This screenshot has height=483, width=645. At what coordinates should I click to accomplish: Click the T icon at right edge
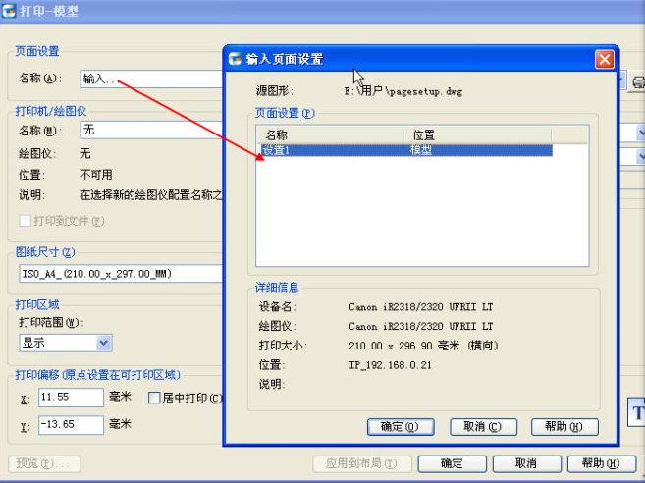[x=634, y=411]
